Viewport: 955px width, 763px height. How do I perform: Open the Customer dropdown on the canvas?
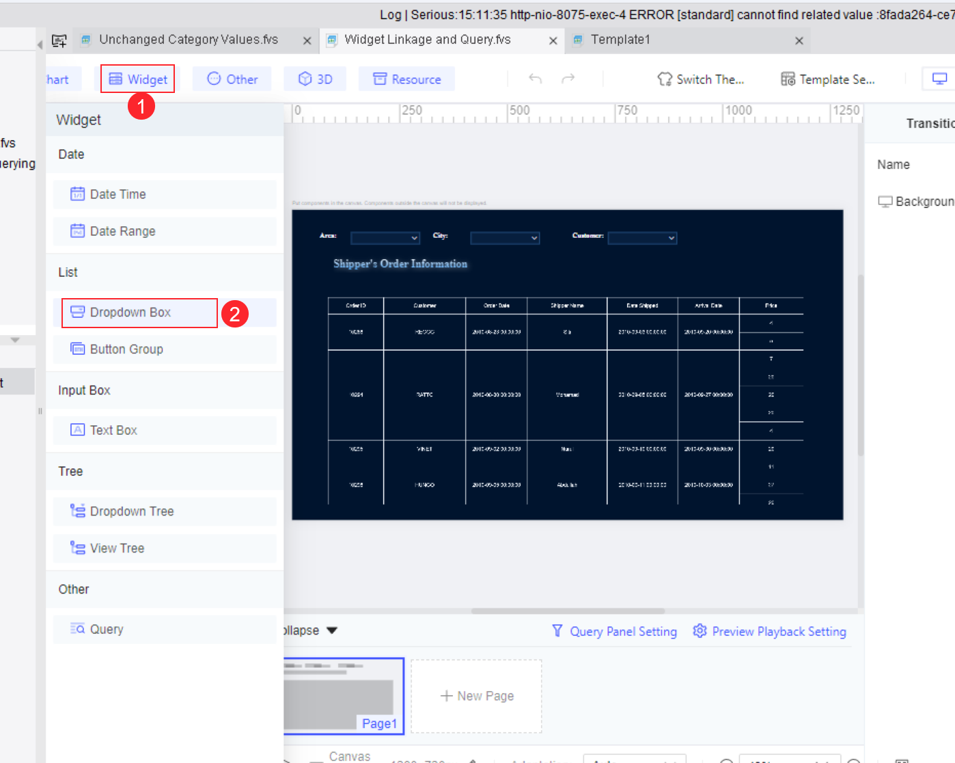pyautogui.click(x=642, y=238)
